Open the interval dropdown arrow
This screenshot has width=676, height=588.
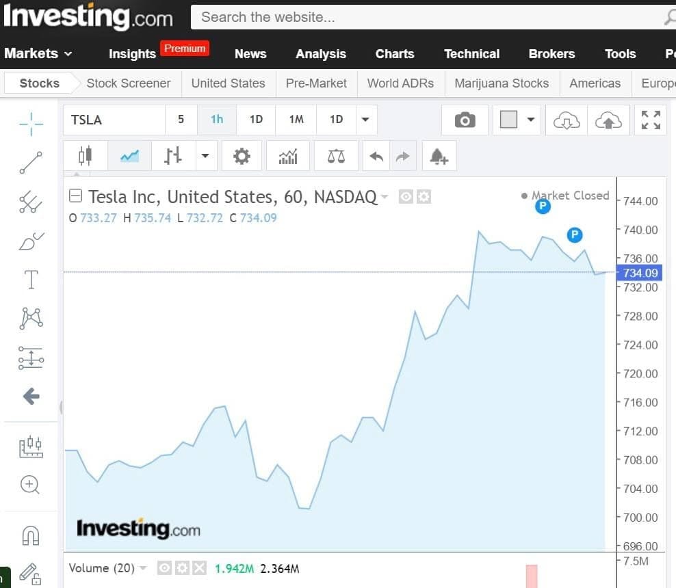[x=365, y=120]
